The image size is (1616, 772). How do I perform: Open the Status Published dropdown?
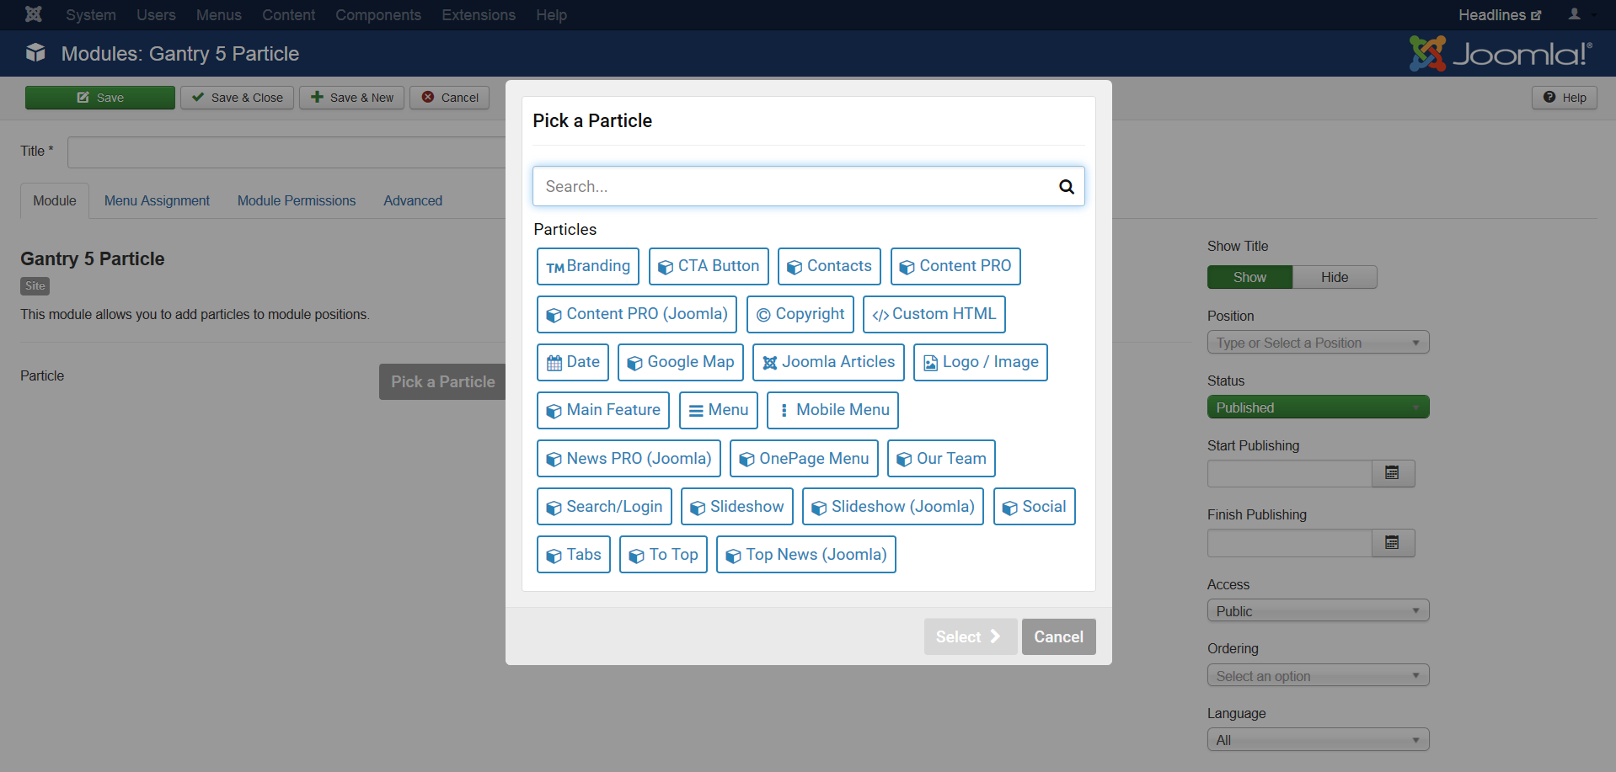pos(1319,407)
